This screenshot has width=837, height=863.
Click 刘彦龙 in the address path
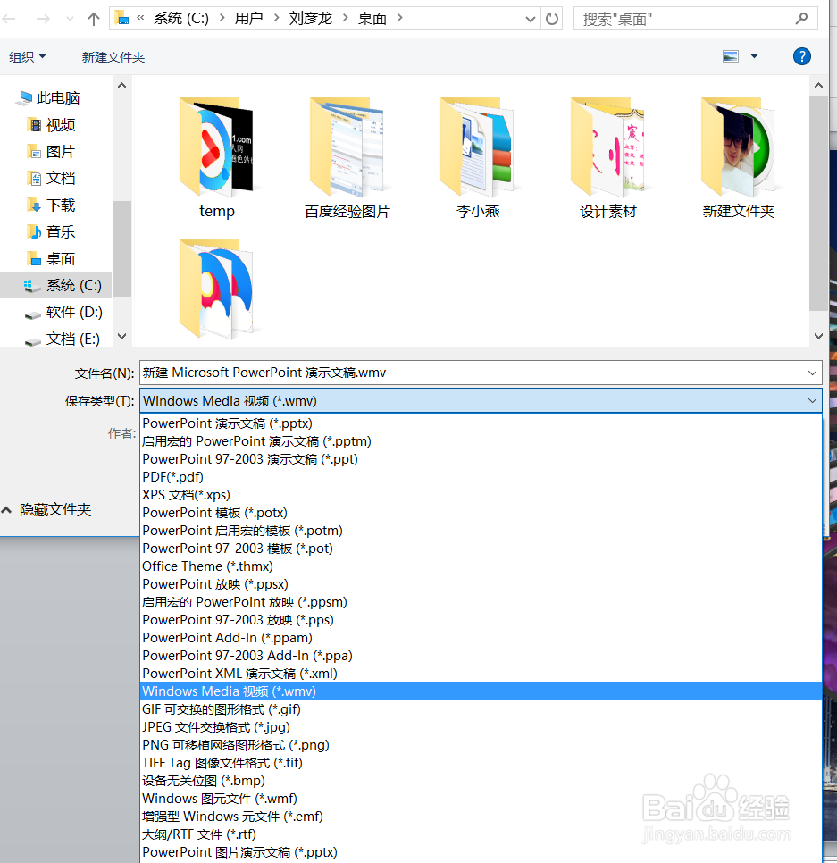(311, 19)
